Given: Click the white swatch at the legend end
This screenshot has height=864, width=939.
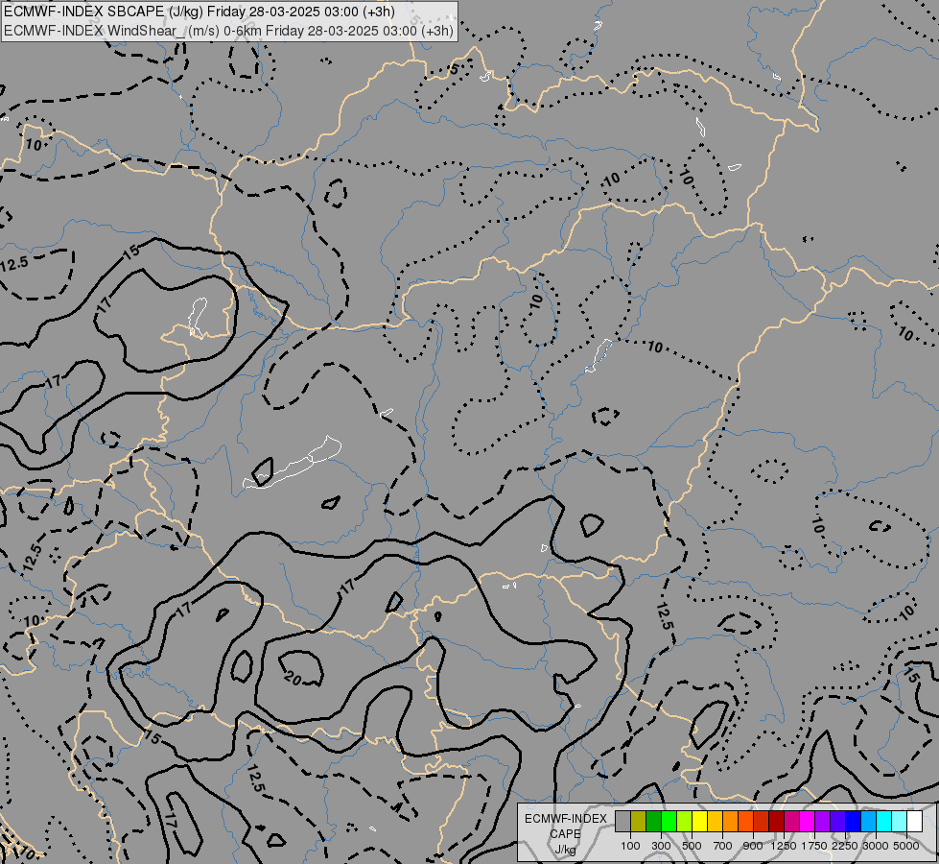Looking at the screenshot, I should [915, 821].
